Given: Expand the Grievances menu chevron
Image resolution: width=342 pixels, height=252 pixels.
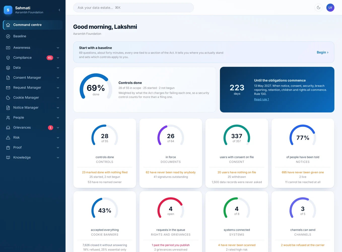Looking at the screenshot, I should pyautogui.click(x=58, y=128).
